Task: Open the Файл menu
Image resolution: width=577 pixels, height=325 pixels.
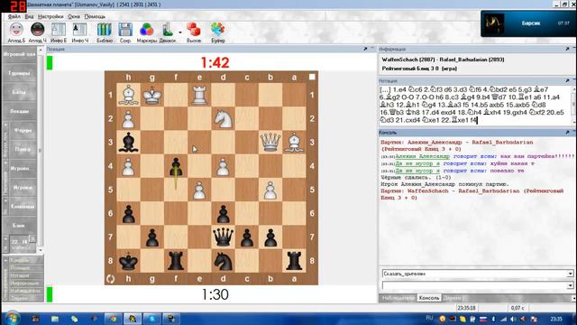Action: [x=14, y=16]
